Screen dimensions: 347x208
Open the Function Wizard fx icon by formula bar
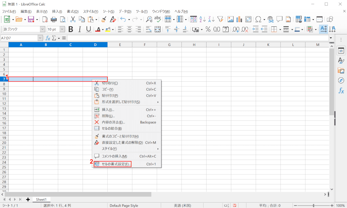tap(48, 38)
